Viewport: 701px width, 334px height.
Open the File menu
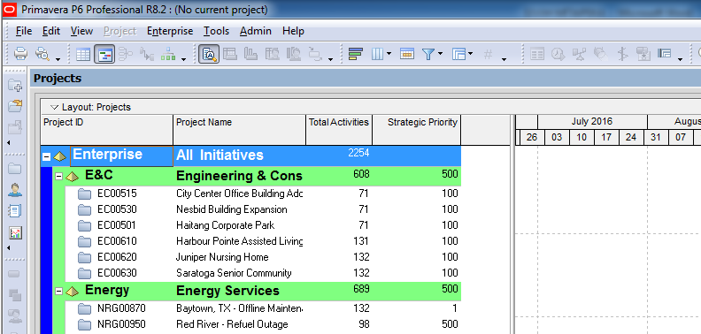point(24,31)
